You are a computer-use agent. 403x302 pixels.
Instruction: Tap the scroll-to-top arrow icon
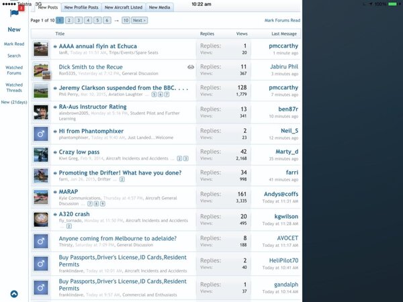coord(14,294)
